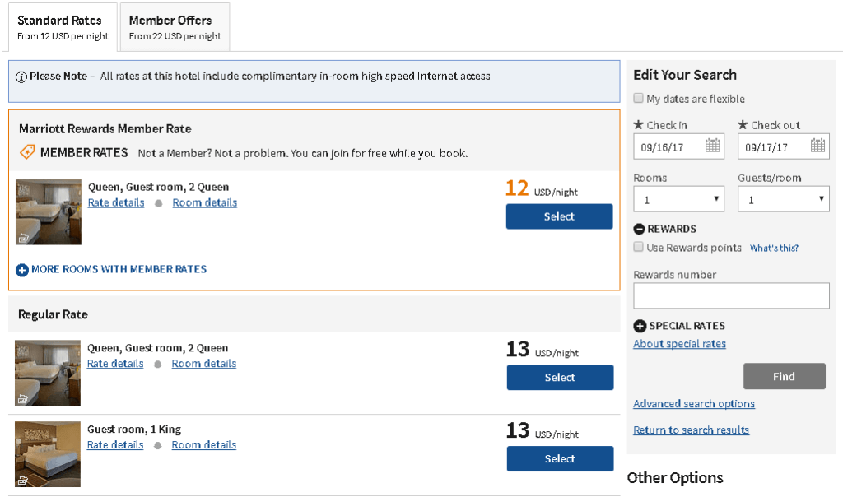Viewport: 843px width, 497px height.
Task: Click the Find button
Action: click(x=784, y=376)
